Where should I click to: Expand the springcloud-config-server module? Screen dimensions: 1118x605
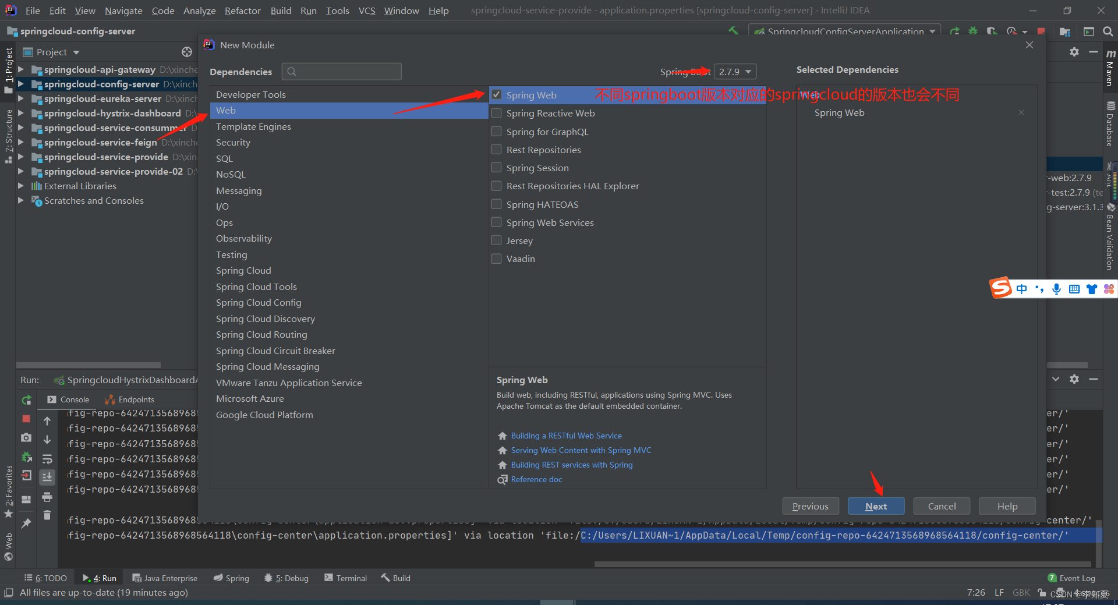[21, 84]
